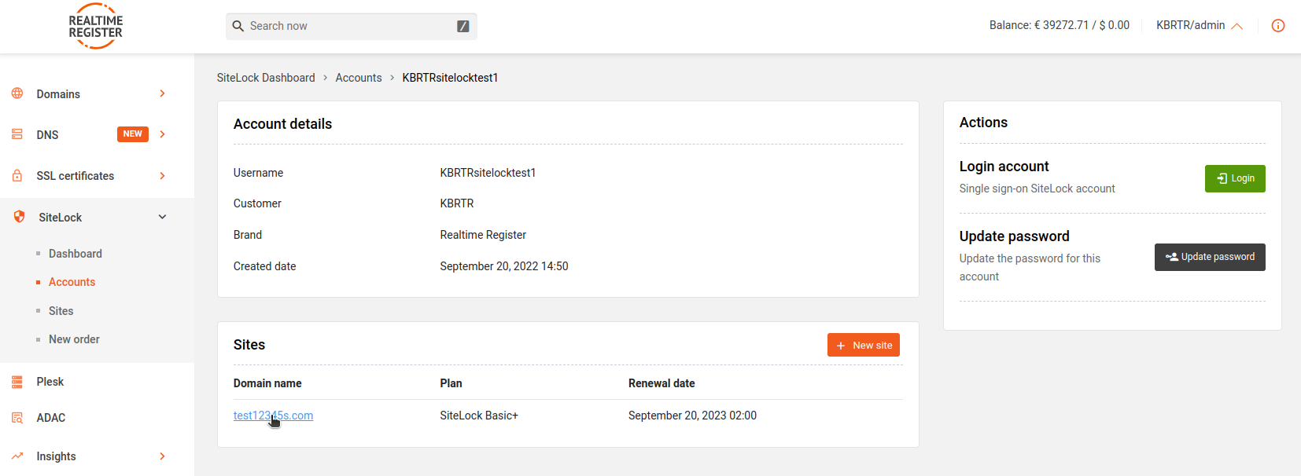Image resolution: width=1301 pixels, height=476 pixels.
Task: Open the Domains menu item
Action: click(58, 94)
